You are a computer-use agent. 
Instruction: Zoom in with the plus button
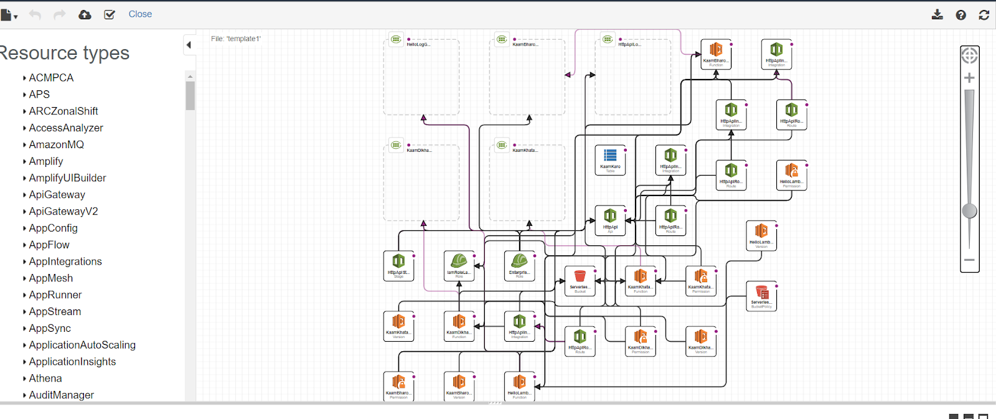969,78
